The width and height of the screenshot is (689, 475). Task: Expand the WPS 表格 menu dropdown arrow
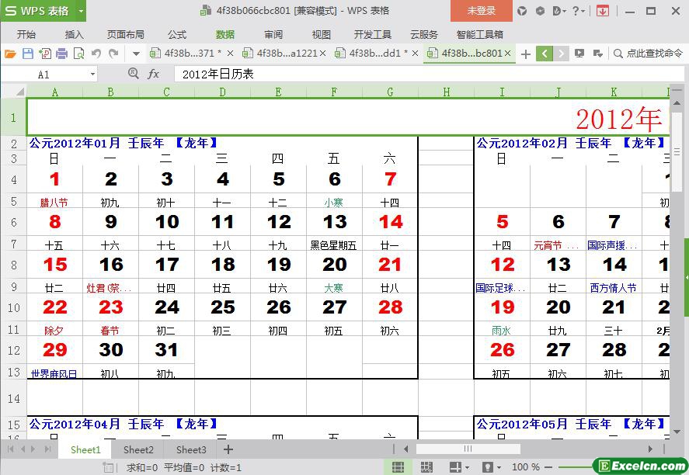pyautogui.click(x=81, y=11)
